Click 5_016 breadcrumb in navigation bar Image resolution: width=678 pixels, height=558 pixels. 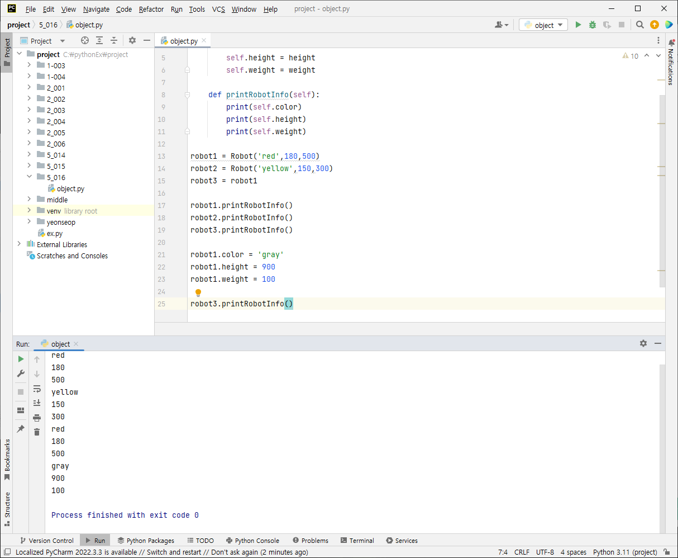[48, 25]
